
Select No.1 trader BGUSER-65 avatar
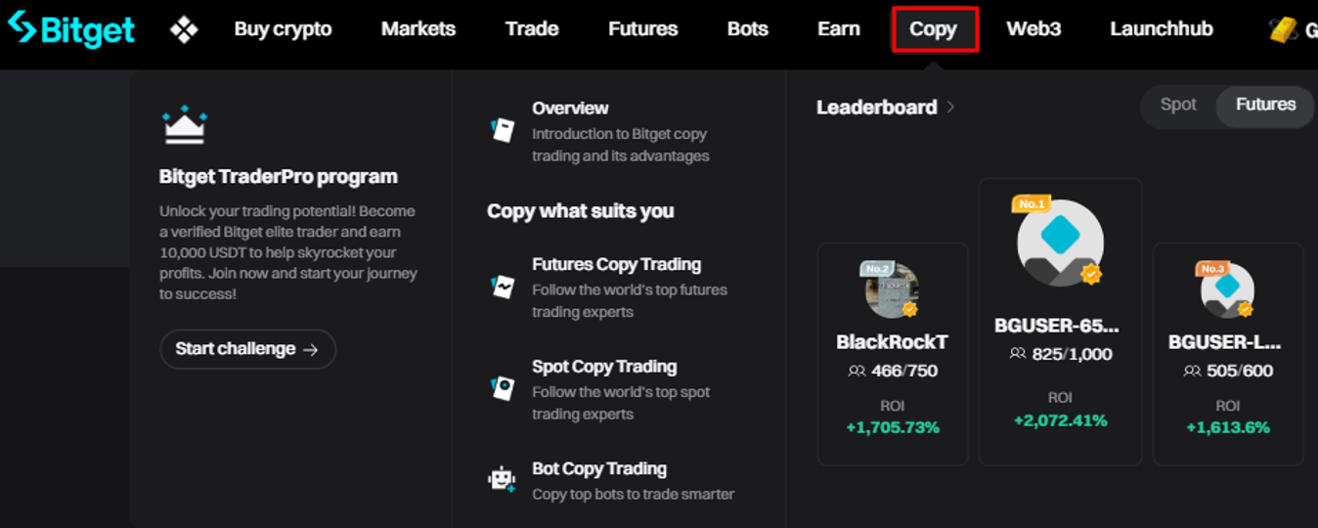click(1060, 243)
